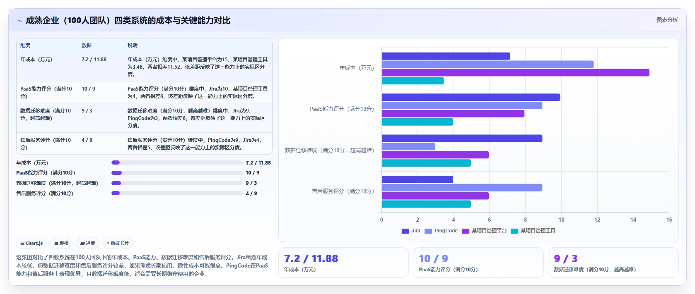Click the summary paragraph beginning 这张图对比了

click(x=142, y=265)
